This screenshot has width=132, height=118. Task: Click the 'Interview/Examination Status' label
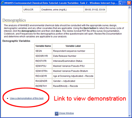click(68, 61)
